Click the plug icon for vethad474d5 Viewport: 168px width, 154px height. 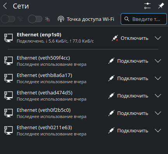[111, 96]
